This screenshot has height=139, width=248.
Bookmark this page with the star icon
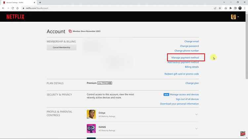[x=220, y=8]
